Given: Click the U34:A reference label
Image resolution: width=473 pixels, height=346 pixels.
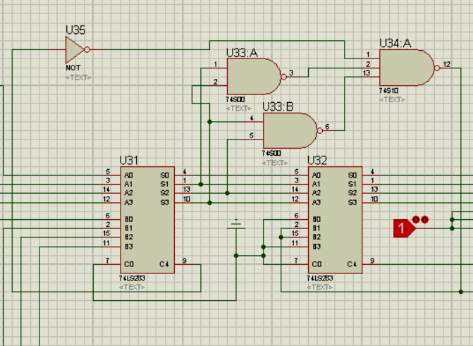Looking at the screenshot, I should pyautogui.click(x=395, y=44).
